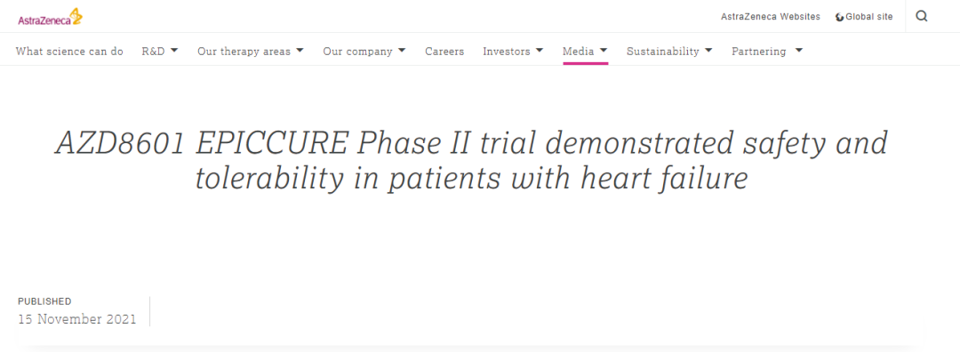Go to the Careers page
This screenshot has width=960, height=352.
(x=444, y=52)
